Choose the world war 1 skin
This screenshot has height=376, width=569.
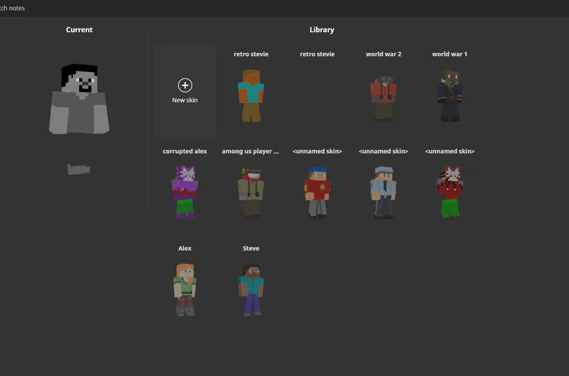pos(450,95)
